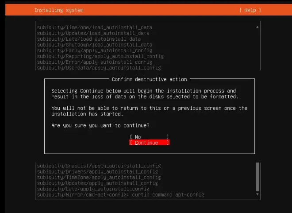Select the subiquity/TimeZone/load_autoinstall_data log line
The height and width of the screenshot is (213, 292).
coord(95,27)
